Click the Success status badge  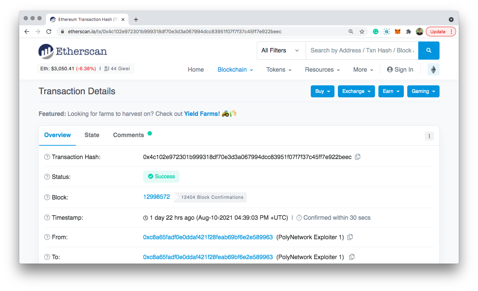[x=161, y=177]
